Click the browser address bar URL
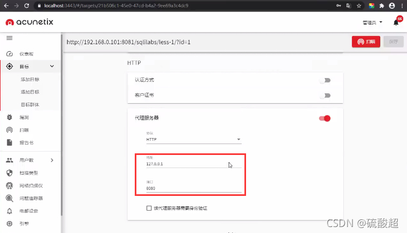 (116, 5)
